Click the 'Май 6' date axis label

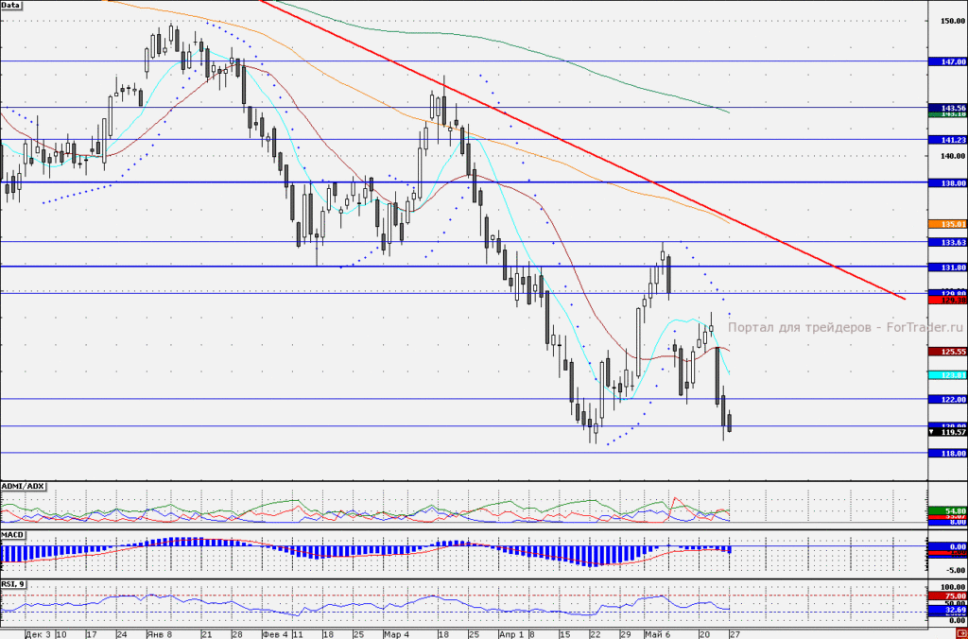[656, 634]
